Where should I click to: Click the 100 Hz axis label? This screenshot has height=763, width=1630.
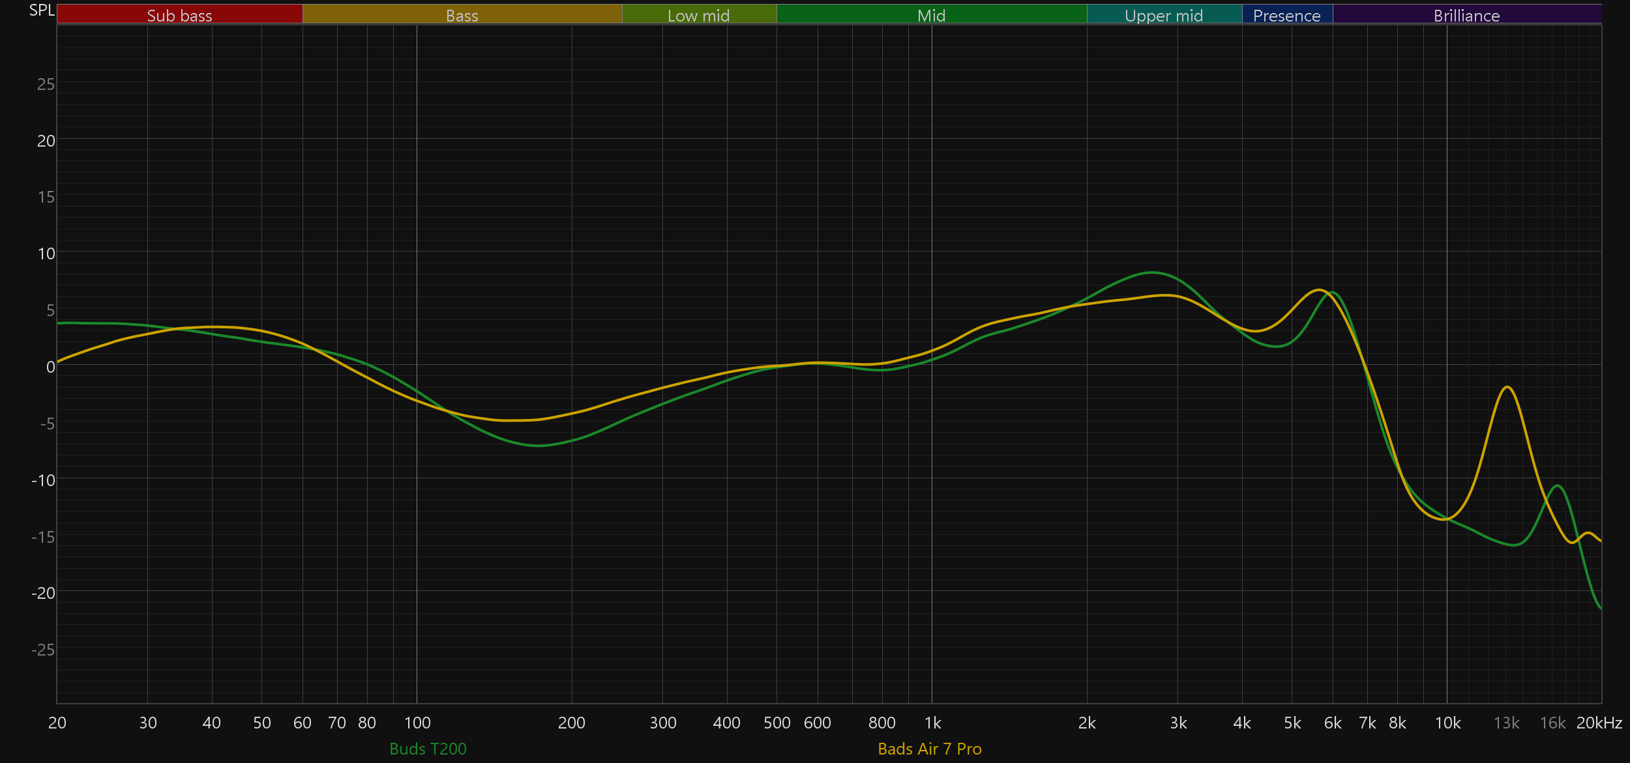point(417,723)
